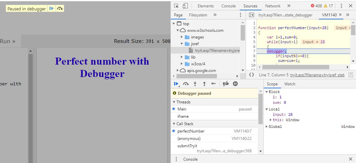Screen dimensions: 356x163
Task: Show more DevTools tabs chevron
Action: coord(289,6)
